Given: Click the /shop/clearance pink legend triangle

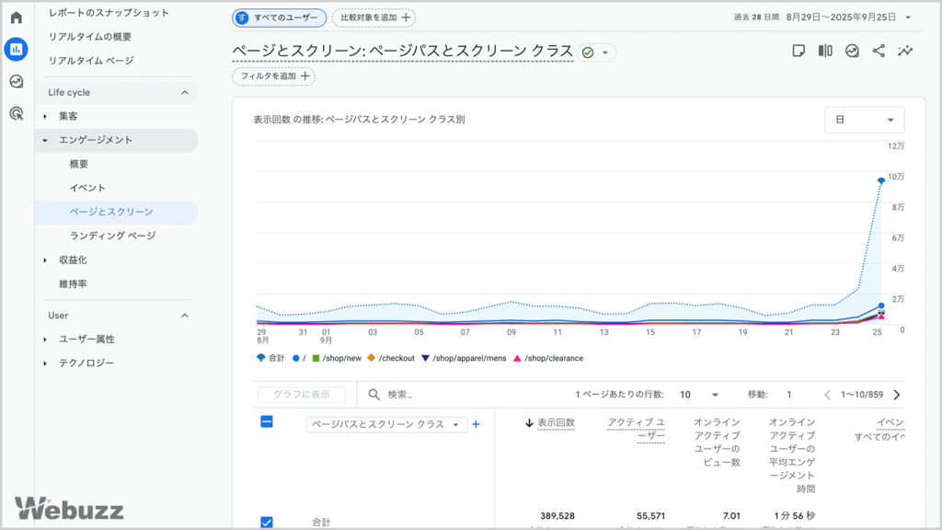Looking at the screenshot, I should (517, 358).
